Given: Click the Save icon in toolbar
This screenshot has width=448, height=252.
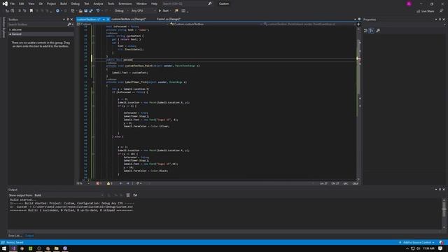Looking at the screenshot, I should pos(85,11).
